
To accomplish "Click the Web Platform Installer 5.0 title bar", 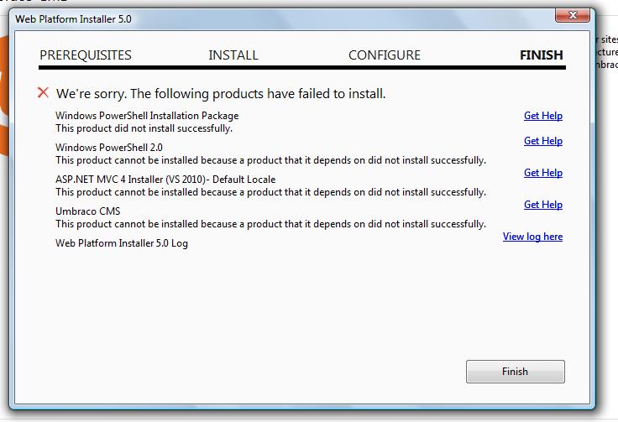I will [276, 19].
